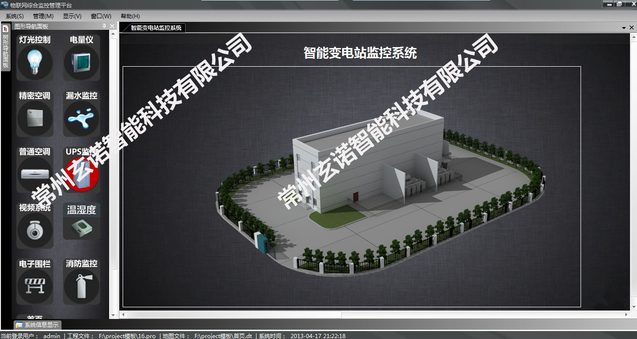Click main view scroll left arrow
Viewport: 637px width, 339px height.
pyautogui.click(x=124, y=315)
